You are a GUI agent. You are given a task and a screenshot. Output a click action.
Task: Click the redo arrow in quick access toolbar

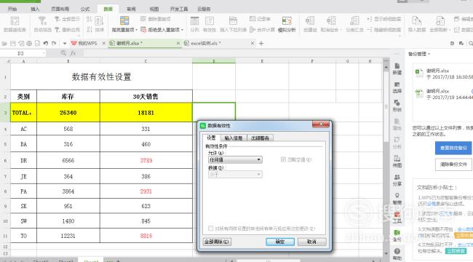[x=54, y=44]
